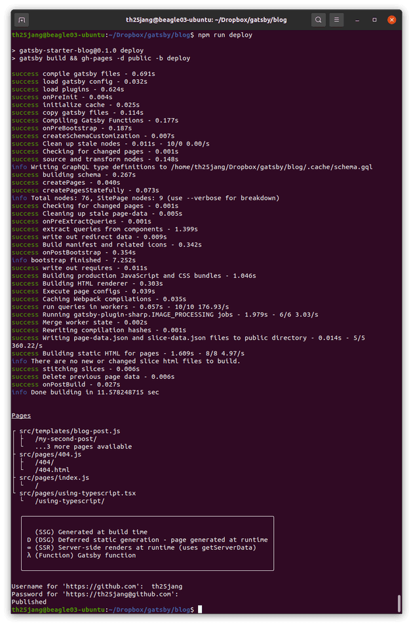This screenshot has height=626, width=413.
Task: Click the 'npm run deploy' command text
Action: coord(225,35)
